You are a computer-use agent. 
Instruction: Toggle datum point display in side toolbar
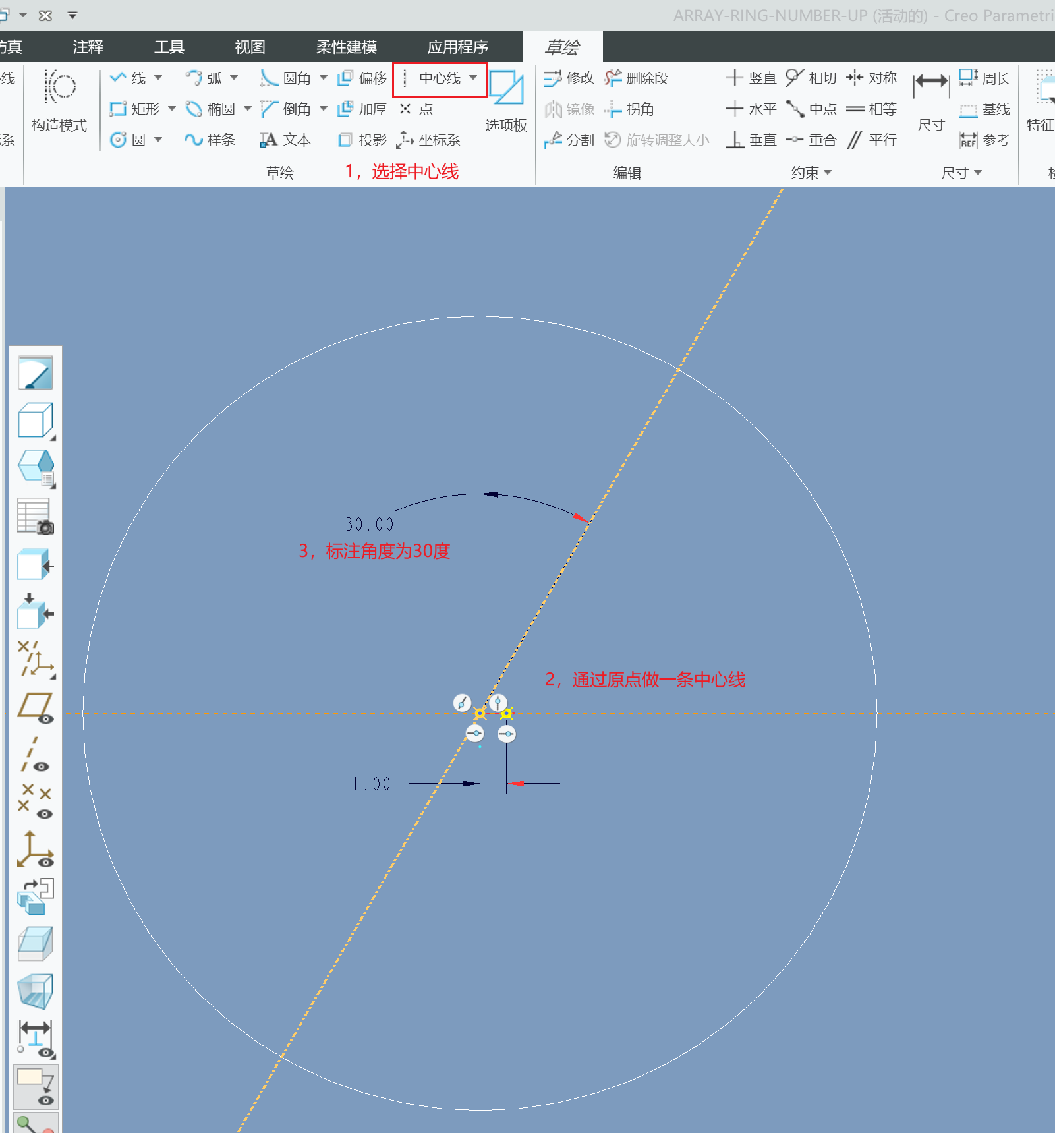click(x=36, y=801)
